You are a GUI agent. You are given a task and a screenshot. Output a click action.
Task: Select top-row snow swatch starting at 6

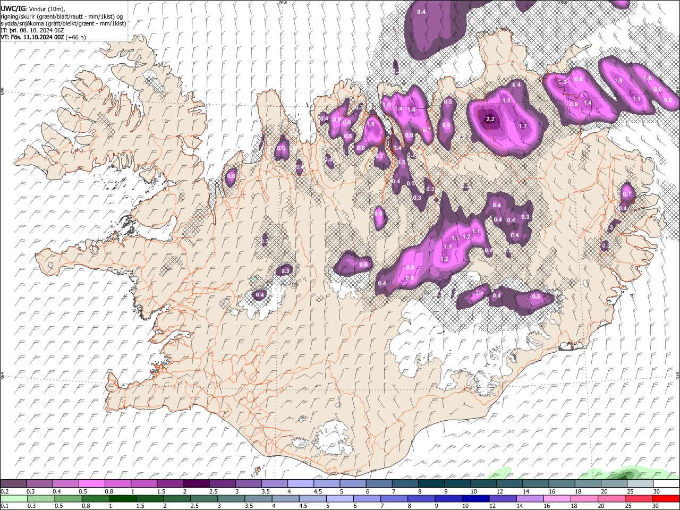point(378,484)
